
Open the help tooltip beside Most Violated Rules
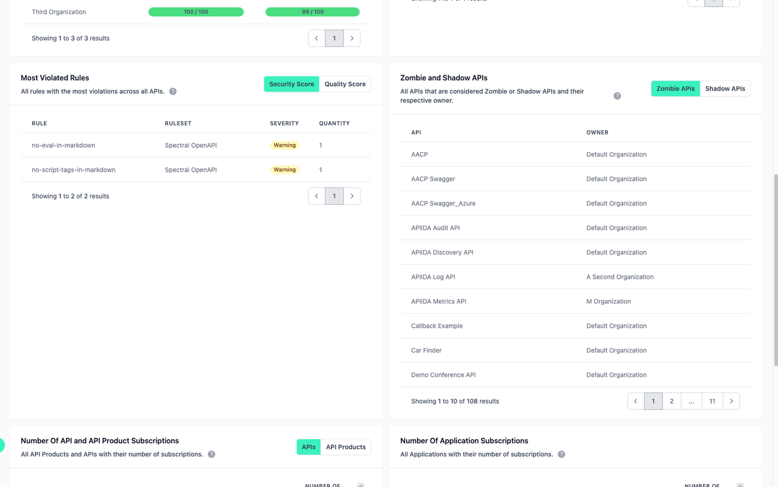tap(172, 91)
